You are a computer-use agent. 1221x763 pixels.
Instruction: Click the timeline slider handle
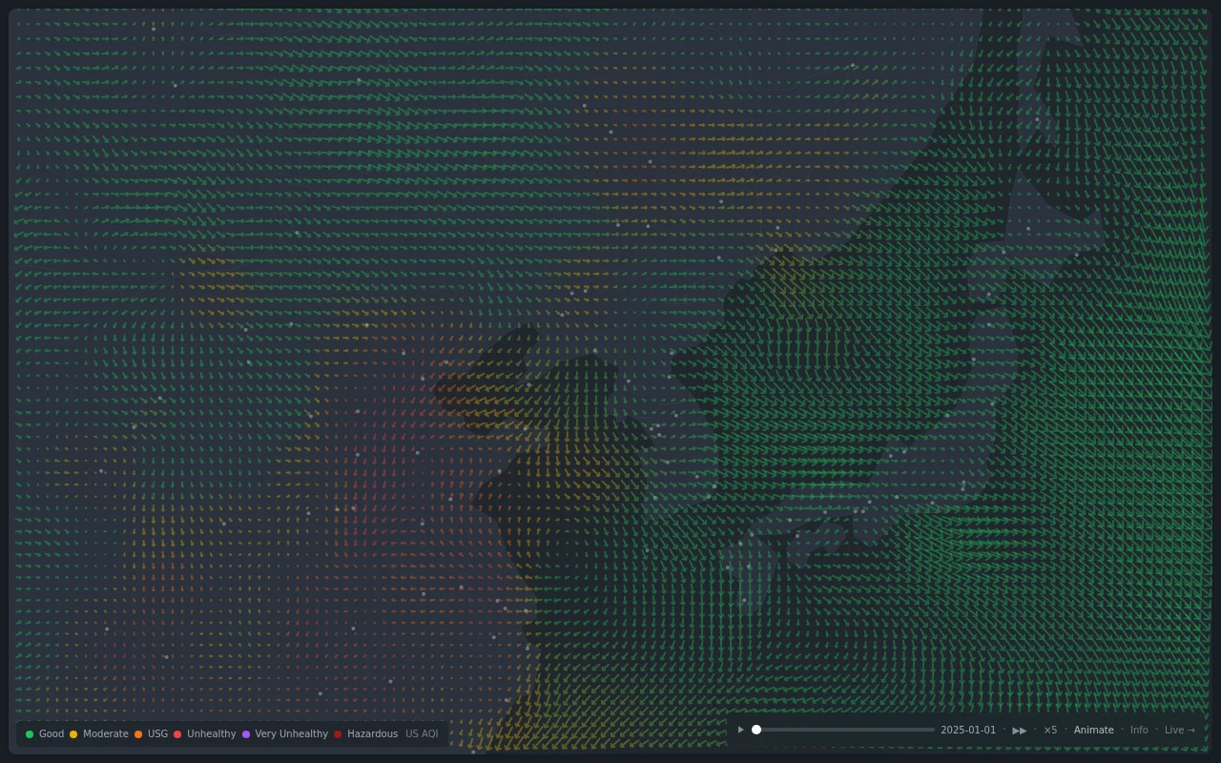click(756, 730)
